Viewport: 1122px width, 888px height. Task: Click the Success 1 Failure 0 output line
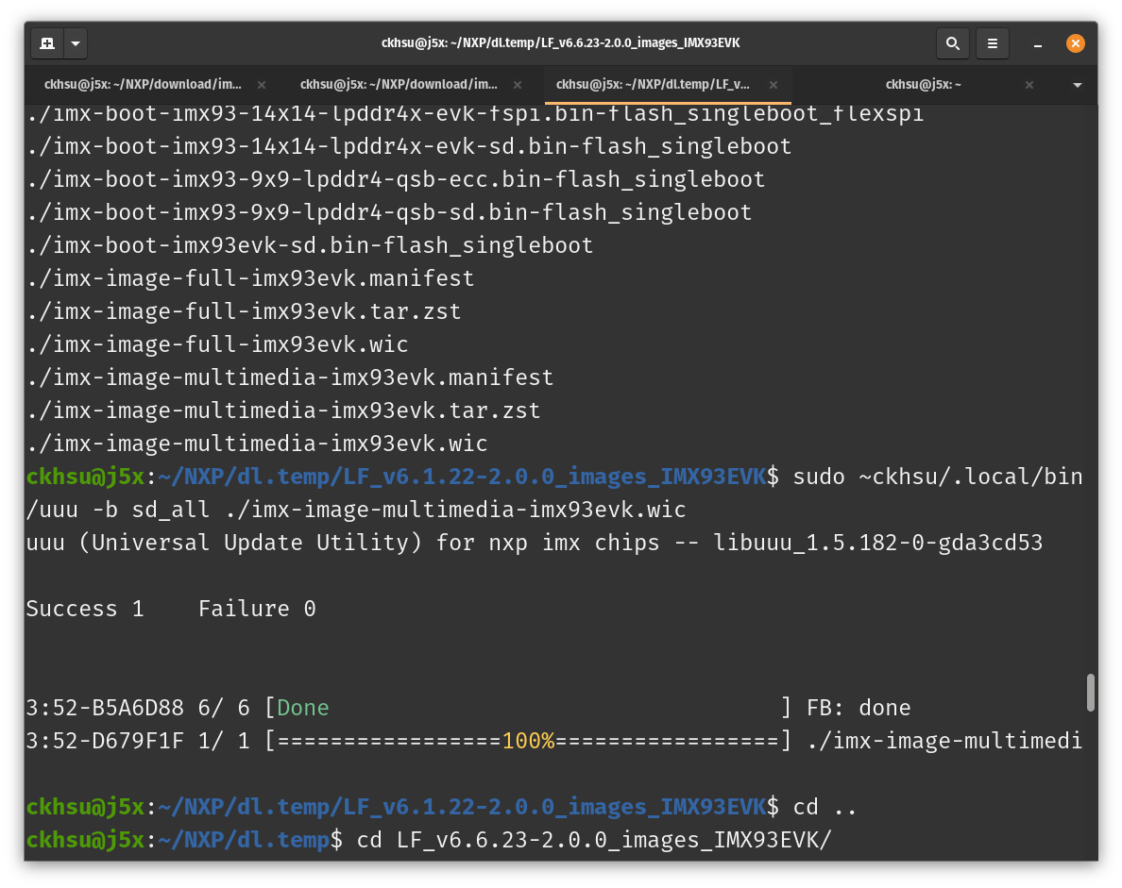tap(171, 609)
